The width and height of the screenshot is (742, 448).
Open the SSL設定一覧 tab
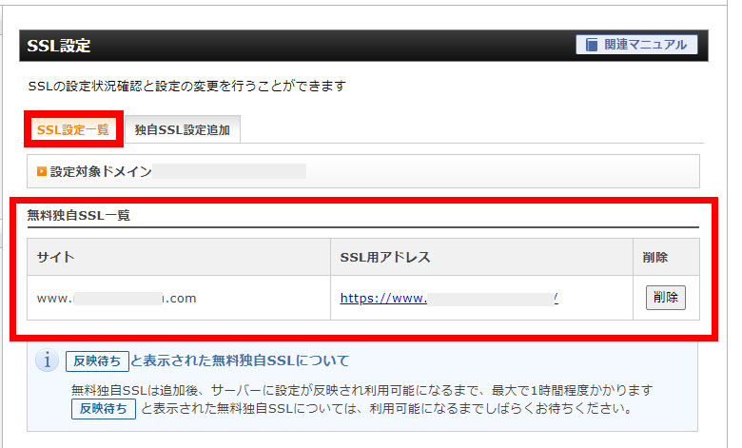(x=73, y=129)
